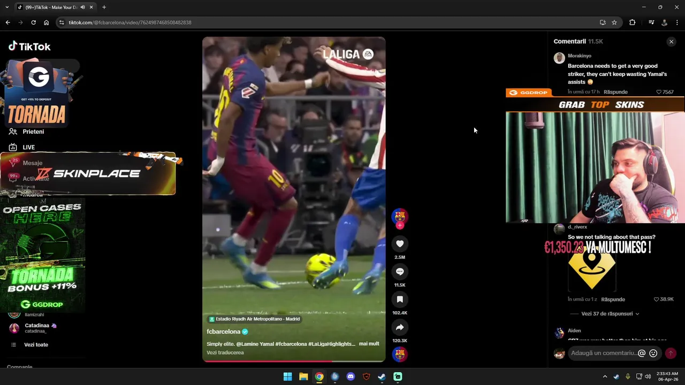Go to the TikTok home logo
Viewport: 685px width, 385px height.
[29, 47]
